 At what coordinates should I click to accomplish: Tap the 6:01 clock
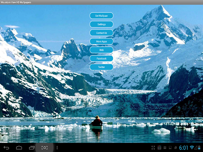[x=184, y=148]
